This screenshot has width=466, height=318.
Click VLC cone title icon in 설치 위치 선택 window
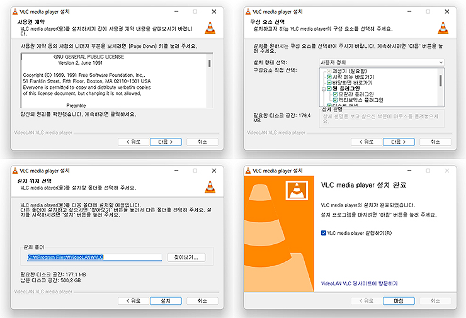pyautogui.click(x=15, y=171)
